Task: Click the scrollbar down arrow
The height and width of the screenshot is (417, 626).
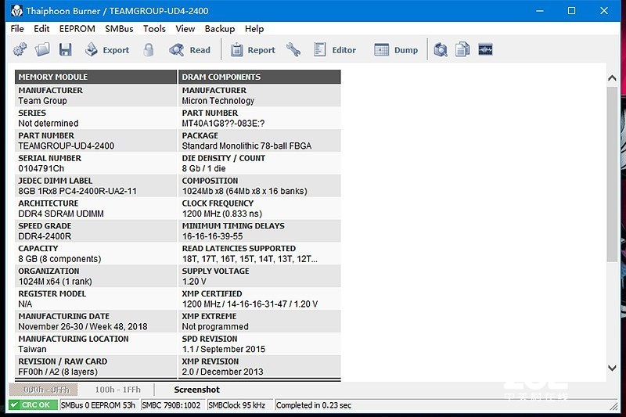Action: [612, 368]
